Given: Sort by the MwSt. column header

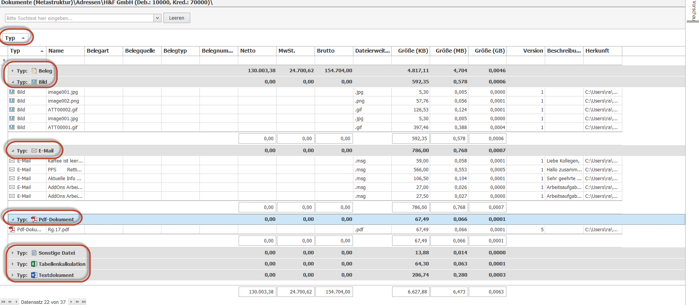Looking at the screenshot, I should [295, 51].
